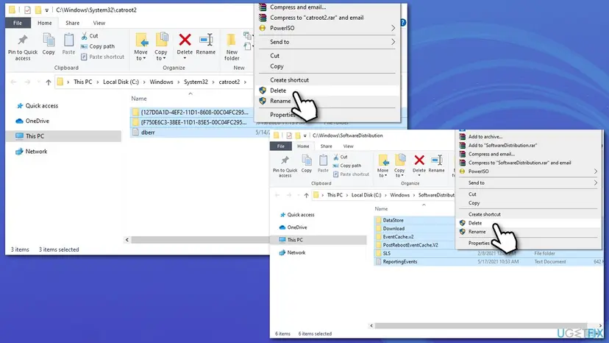Screen dimensions: 609x343
Task: Open the Share tab in SoftwareDistribution window
Action: coord(326,146)
